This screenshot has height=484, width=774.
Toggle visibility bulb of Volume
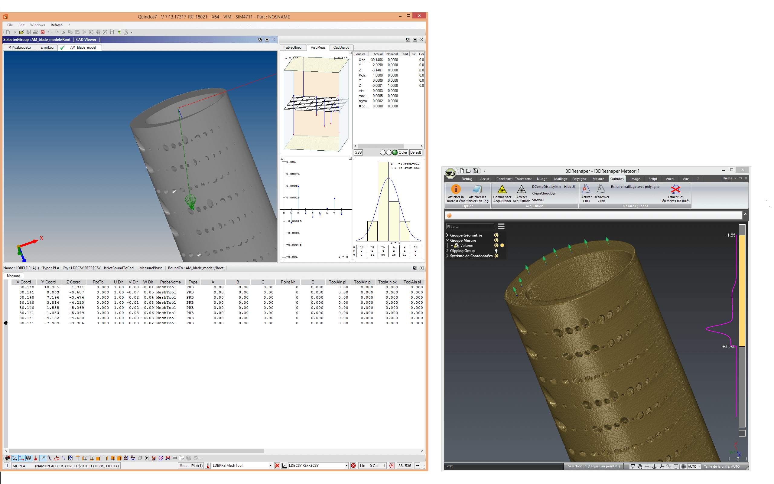(496, 246)
